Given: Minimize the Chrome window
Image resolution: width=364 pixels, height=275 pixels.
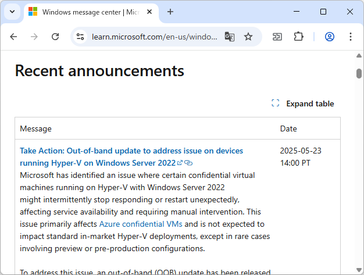Looking at the screenshot, I should coord(297,12).
